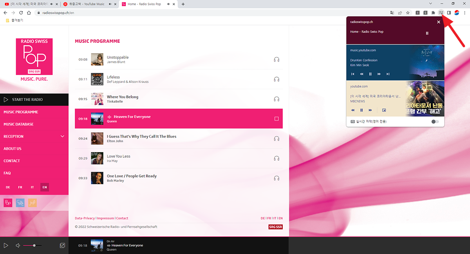Open the Chrome profile avatar
The width and height of the screenshot is (470, 254).
[x=457, y=13]
